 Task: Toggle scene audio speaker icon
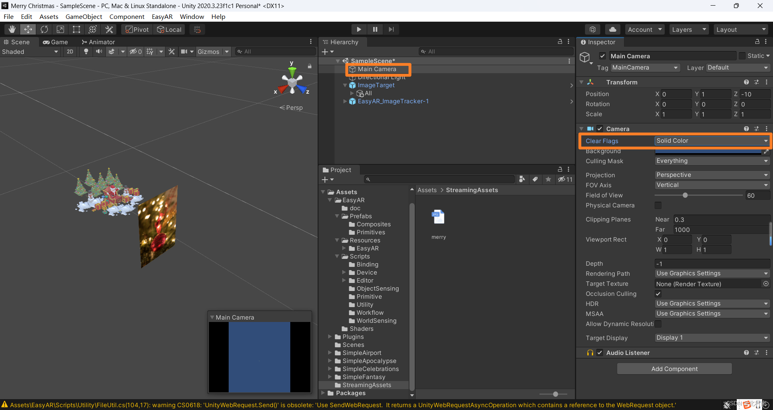(99, 51)
